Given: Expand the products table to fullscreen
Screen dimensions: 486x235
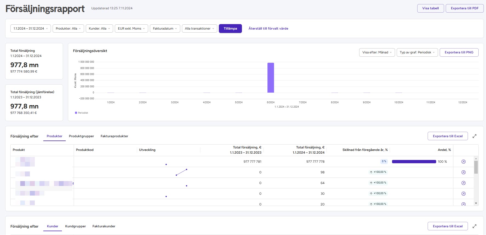Looking at the screenshot, I should tap(474, 136).
